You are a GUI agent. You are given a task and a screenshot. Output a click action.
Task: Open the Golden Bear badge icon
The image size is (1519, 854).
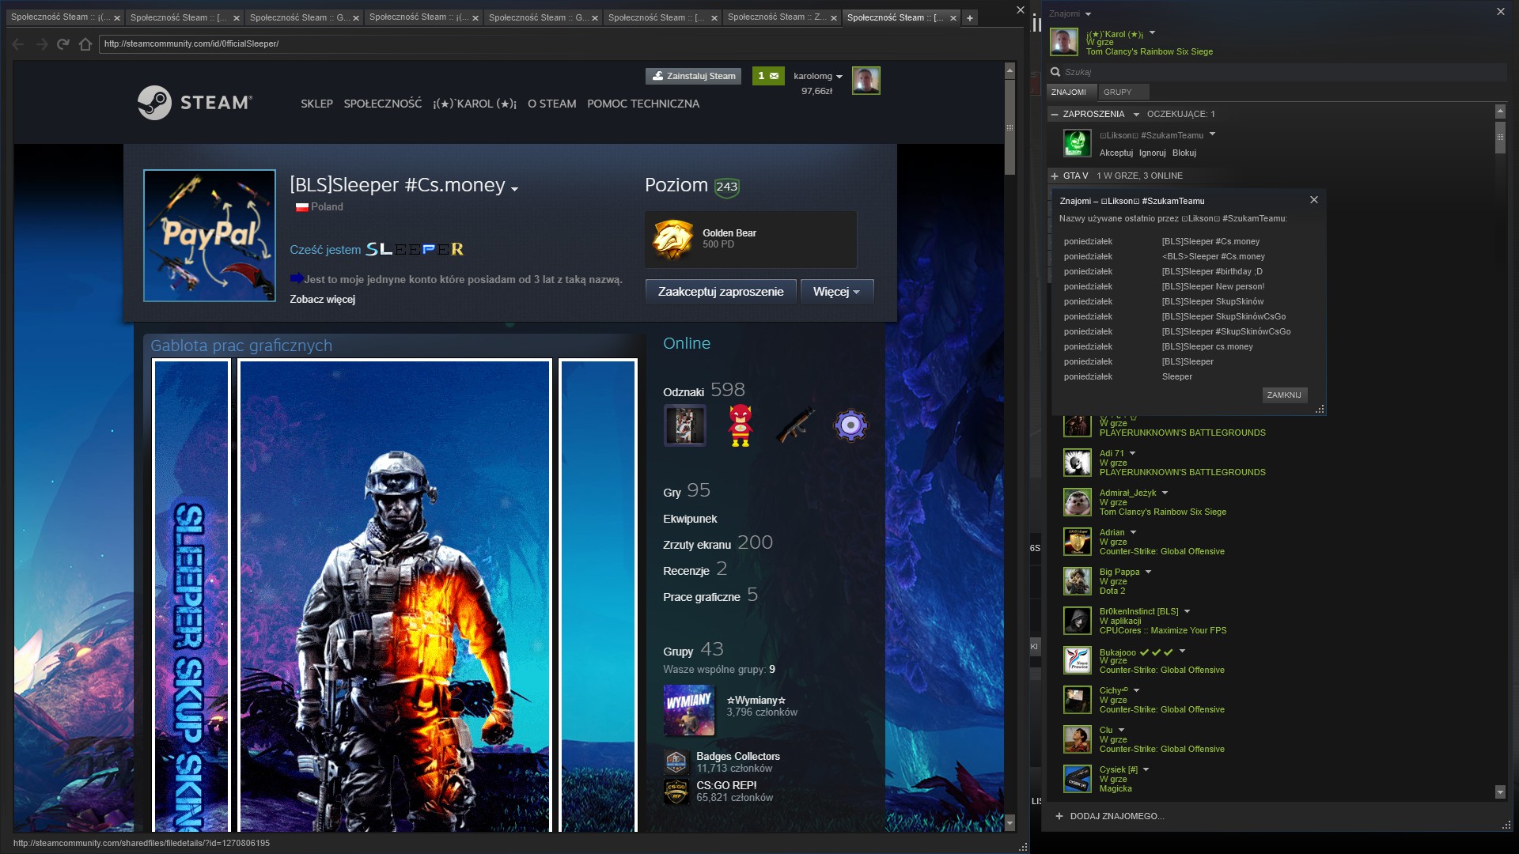(672, 239)
